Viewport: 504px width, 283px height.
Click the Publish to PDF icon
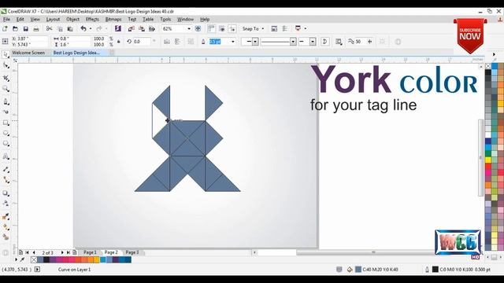point(152,29)
